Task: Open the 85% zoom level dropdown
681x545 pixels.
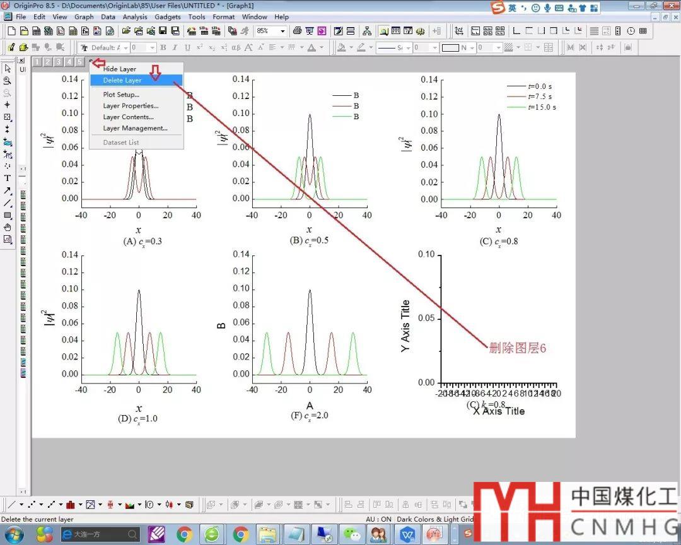Action: click(x=282, y=31)
